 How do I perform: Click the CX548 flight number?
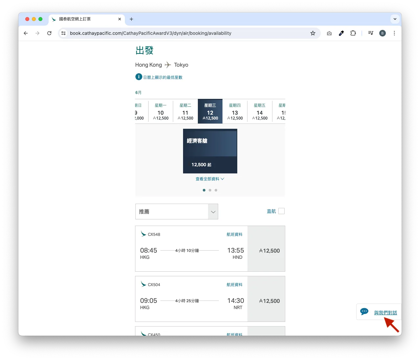click(154, 235)
